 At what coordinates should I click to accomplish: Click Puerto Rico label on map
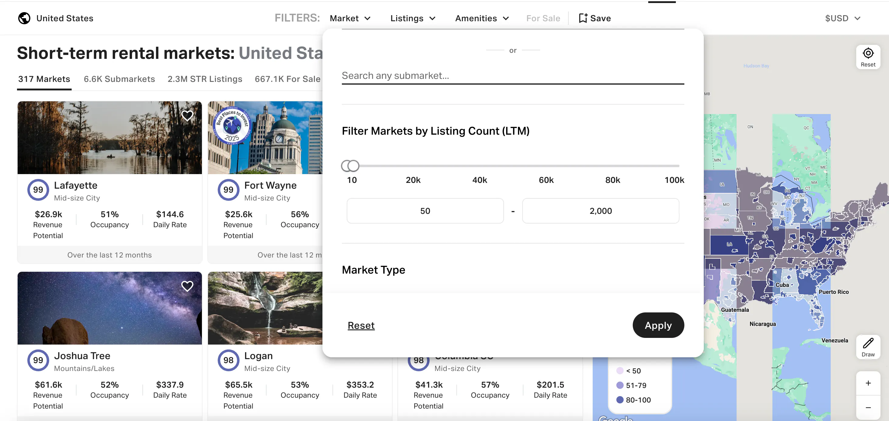pyautogui.click(x=833, y=292)
